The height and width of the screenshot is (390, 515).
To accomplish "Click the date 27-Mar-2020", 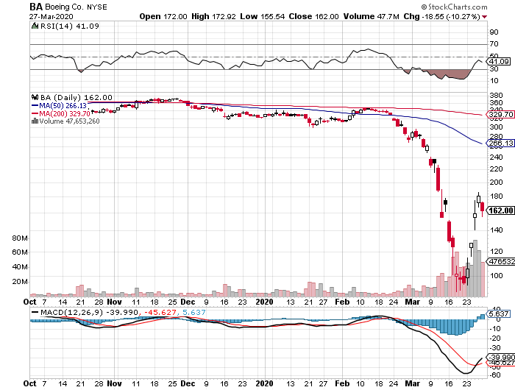I will coord(51,16).
